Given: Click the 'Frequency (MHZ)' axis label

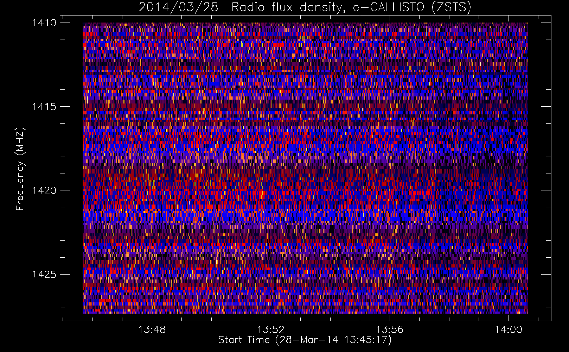Looking at the screenshot, I should tap(20, 169).
